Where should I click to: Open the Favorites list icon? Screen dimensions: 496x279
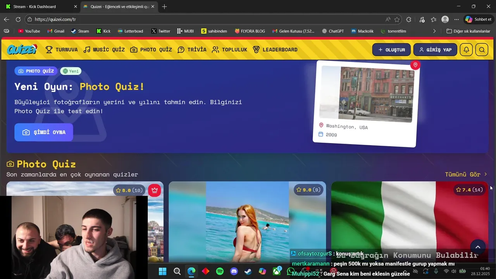(434, 19)
